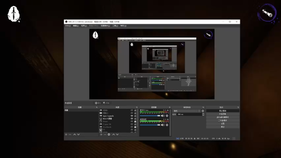Add a new scene with plus icon
281x158 pixels.
[66, 134]
